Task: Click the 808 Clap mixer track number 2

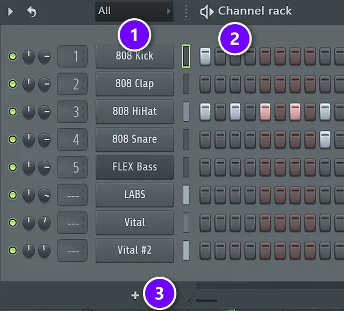Action: [x=73, y=84]
